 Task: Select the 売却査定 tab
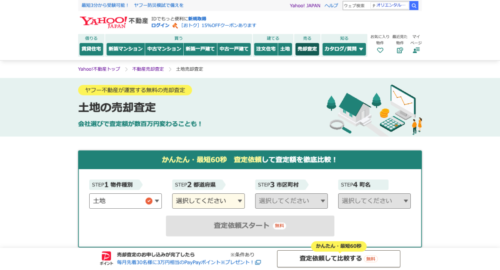pyautogui.click(x=307, y=49)
